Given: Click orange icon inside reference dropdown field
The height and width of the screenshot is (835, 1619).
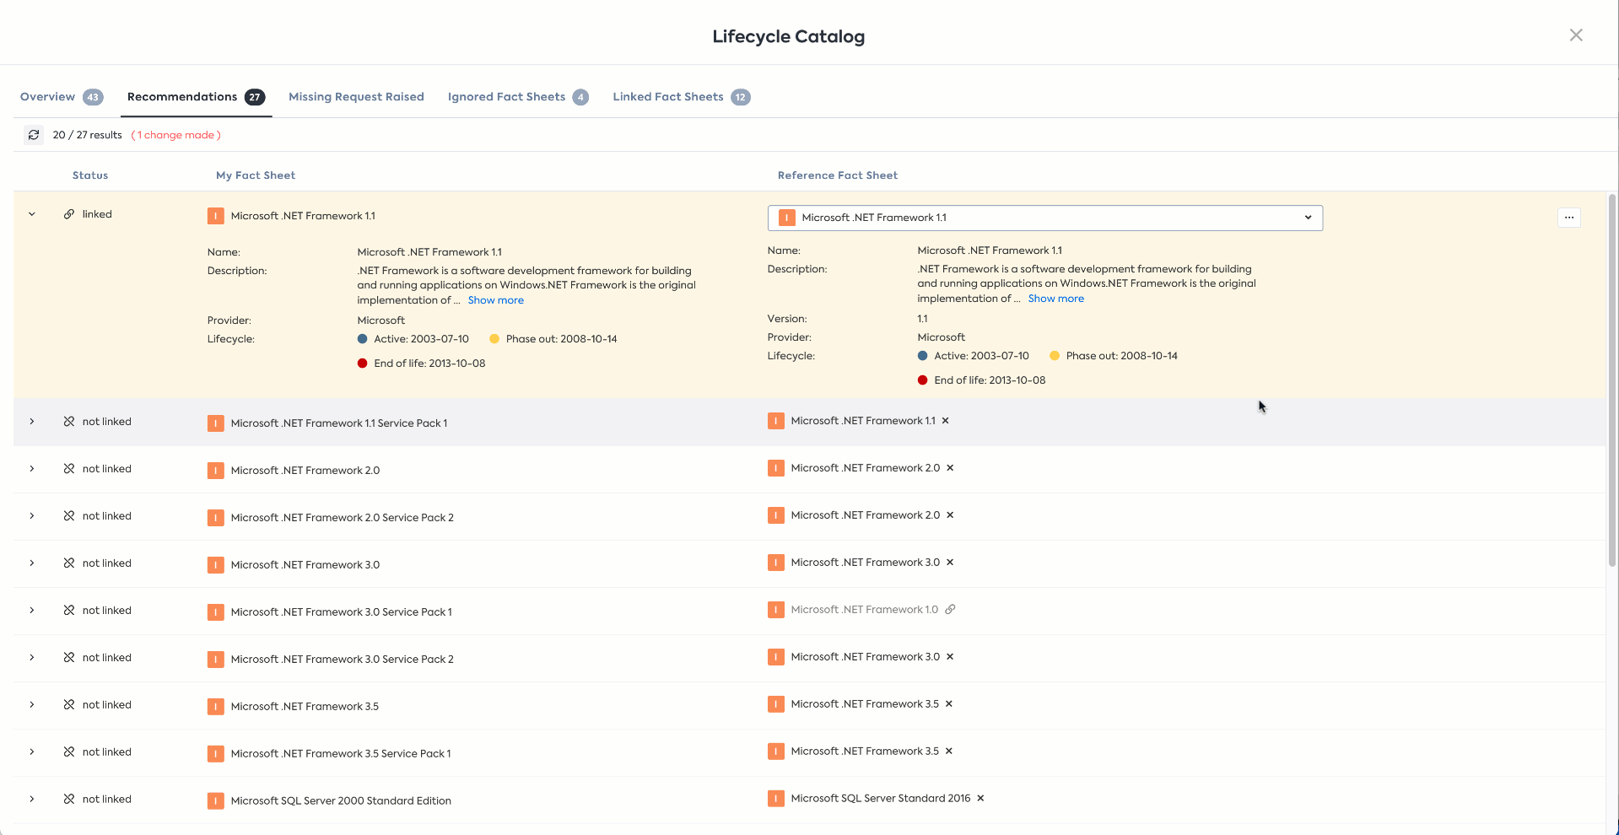Looking at the screenshot, I should [x=787, y=218].
